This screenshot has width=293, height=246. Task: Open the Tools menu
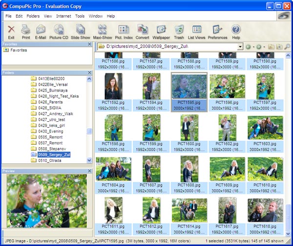click(80, 16)
